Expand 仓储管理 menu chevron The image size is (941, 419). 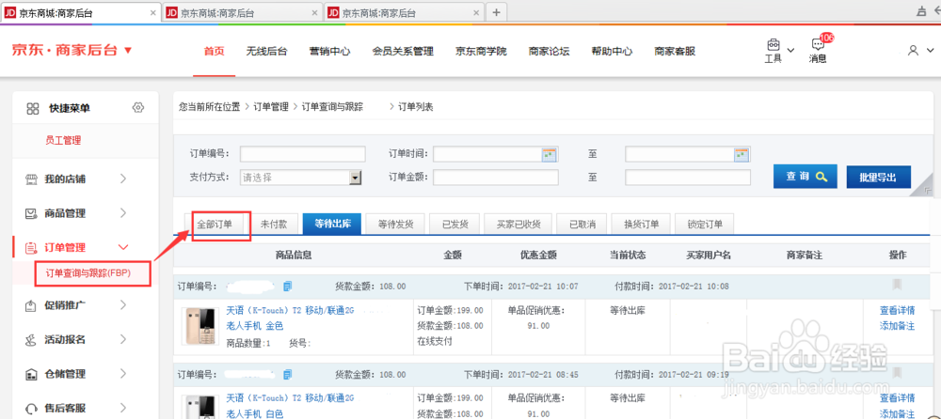123,374
